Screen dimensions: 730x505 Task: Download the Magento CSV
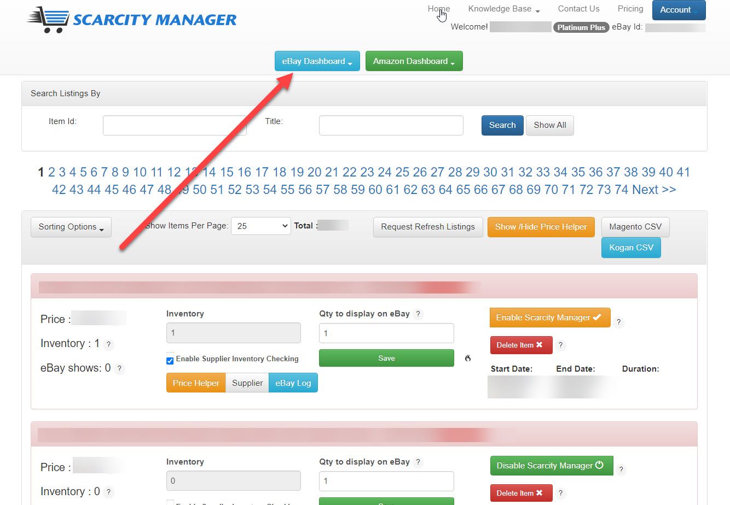(x=635, y=227)
